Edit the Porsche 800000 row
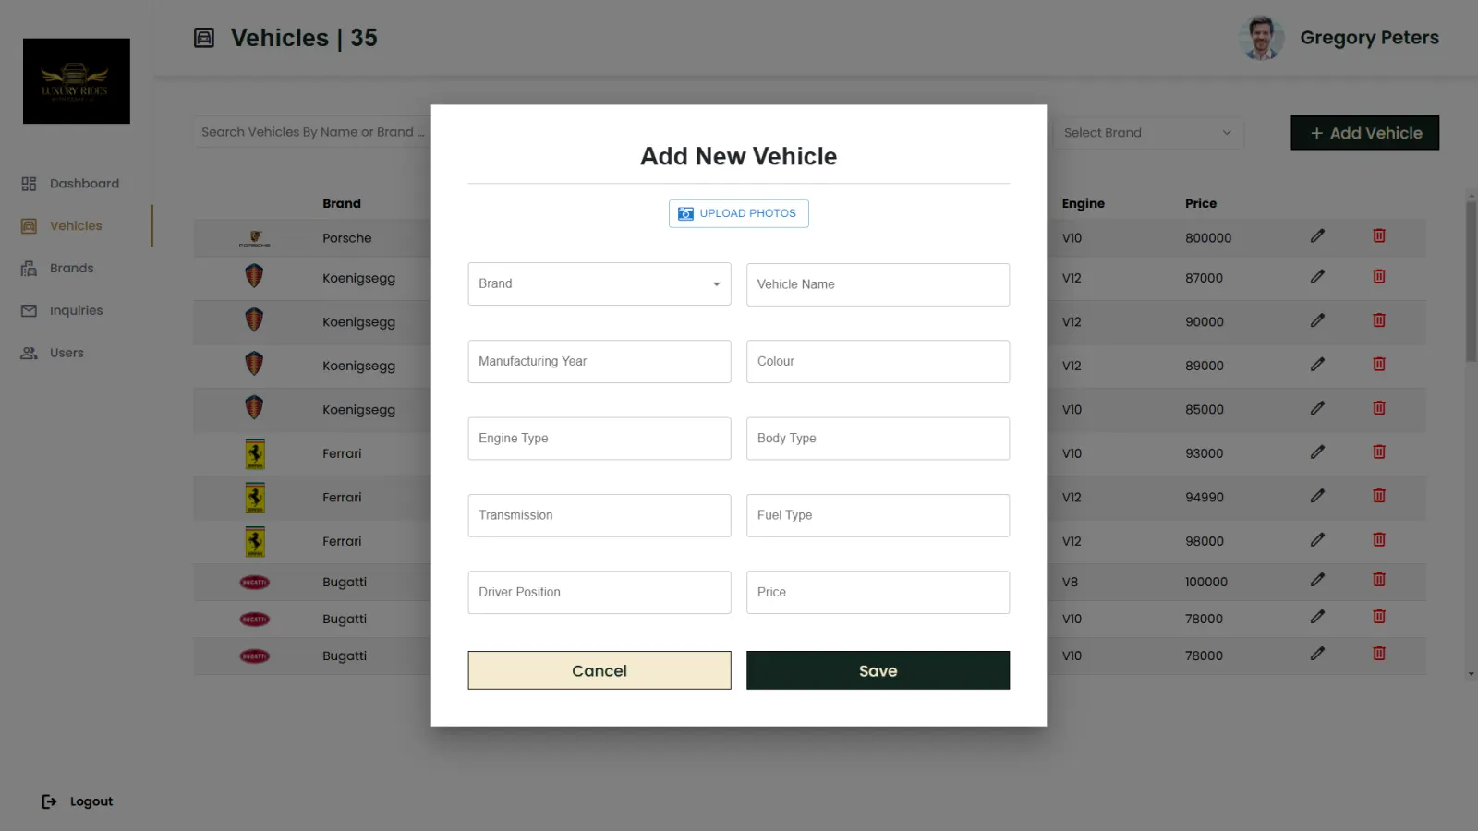Screen dimensions: 1478x831 pyautogui.click(x=1317, y=236)
